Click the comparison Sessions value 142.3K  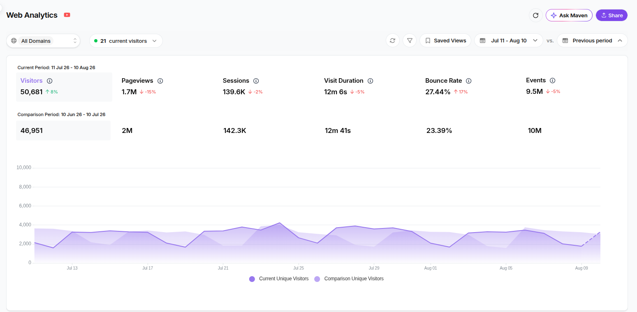pos(235,130)
